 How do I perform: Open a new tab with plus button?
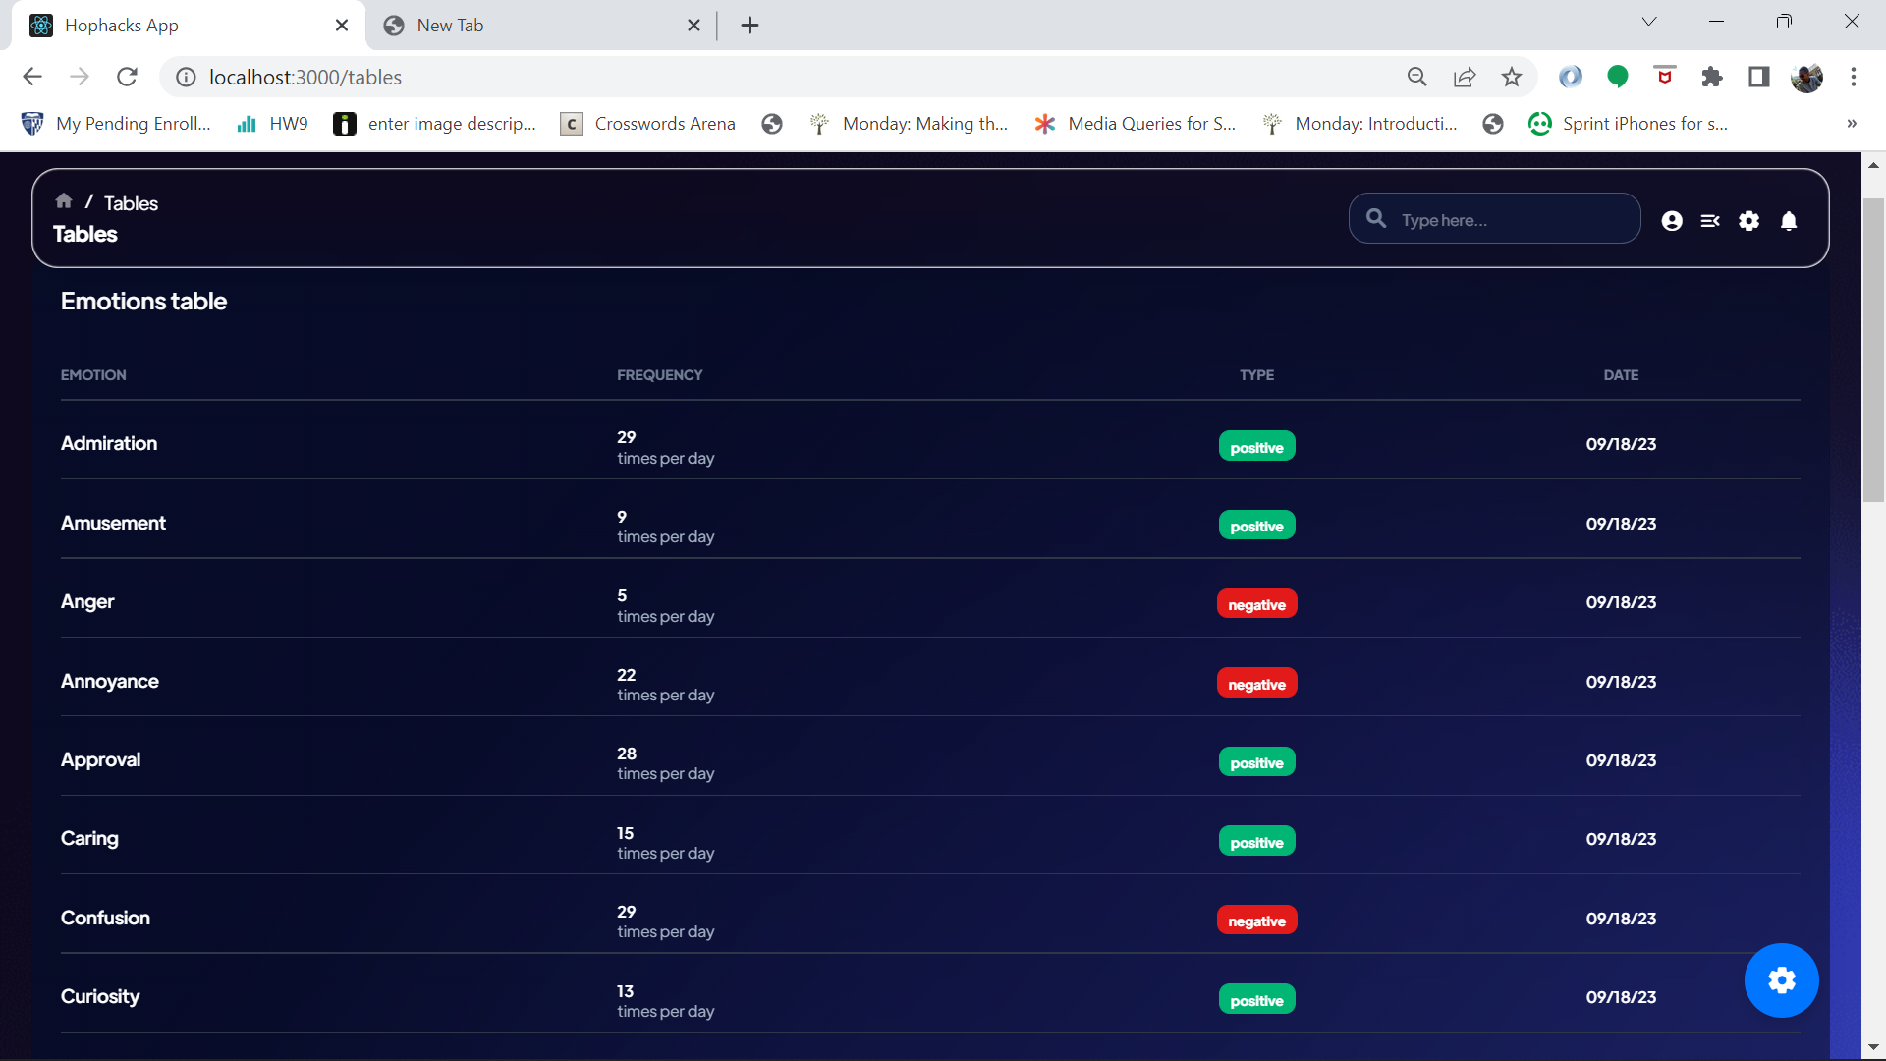coord(749,26)
